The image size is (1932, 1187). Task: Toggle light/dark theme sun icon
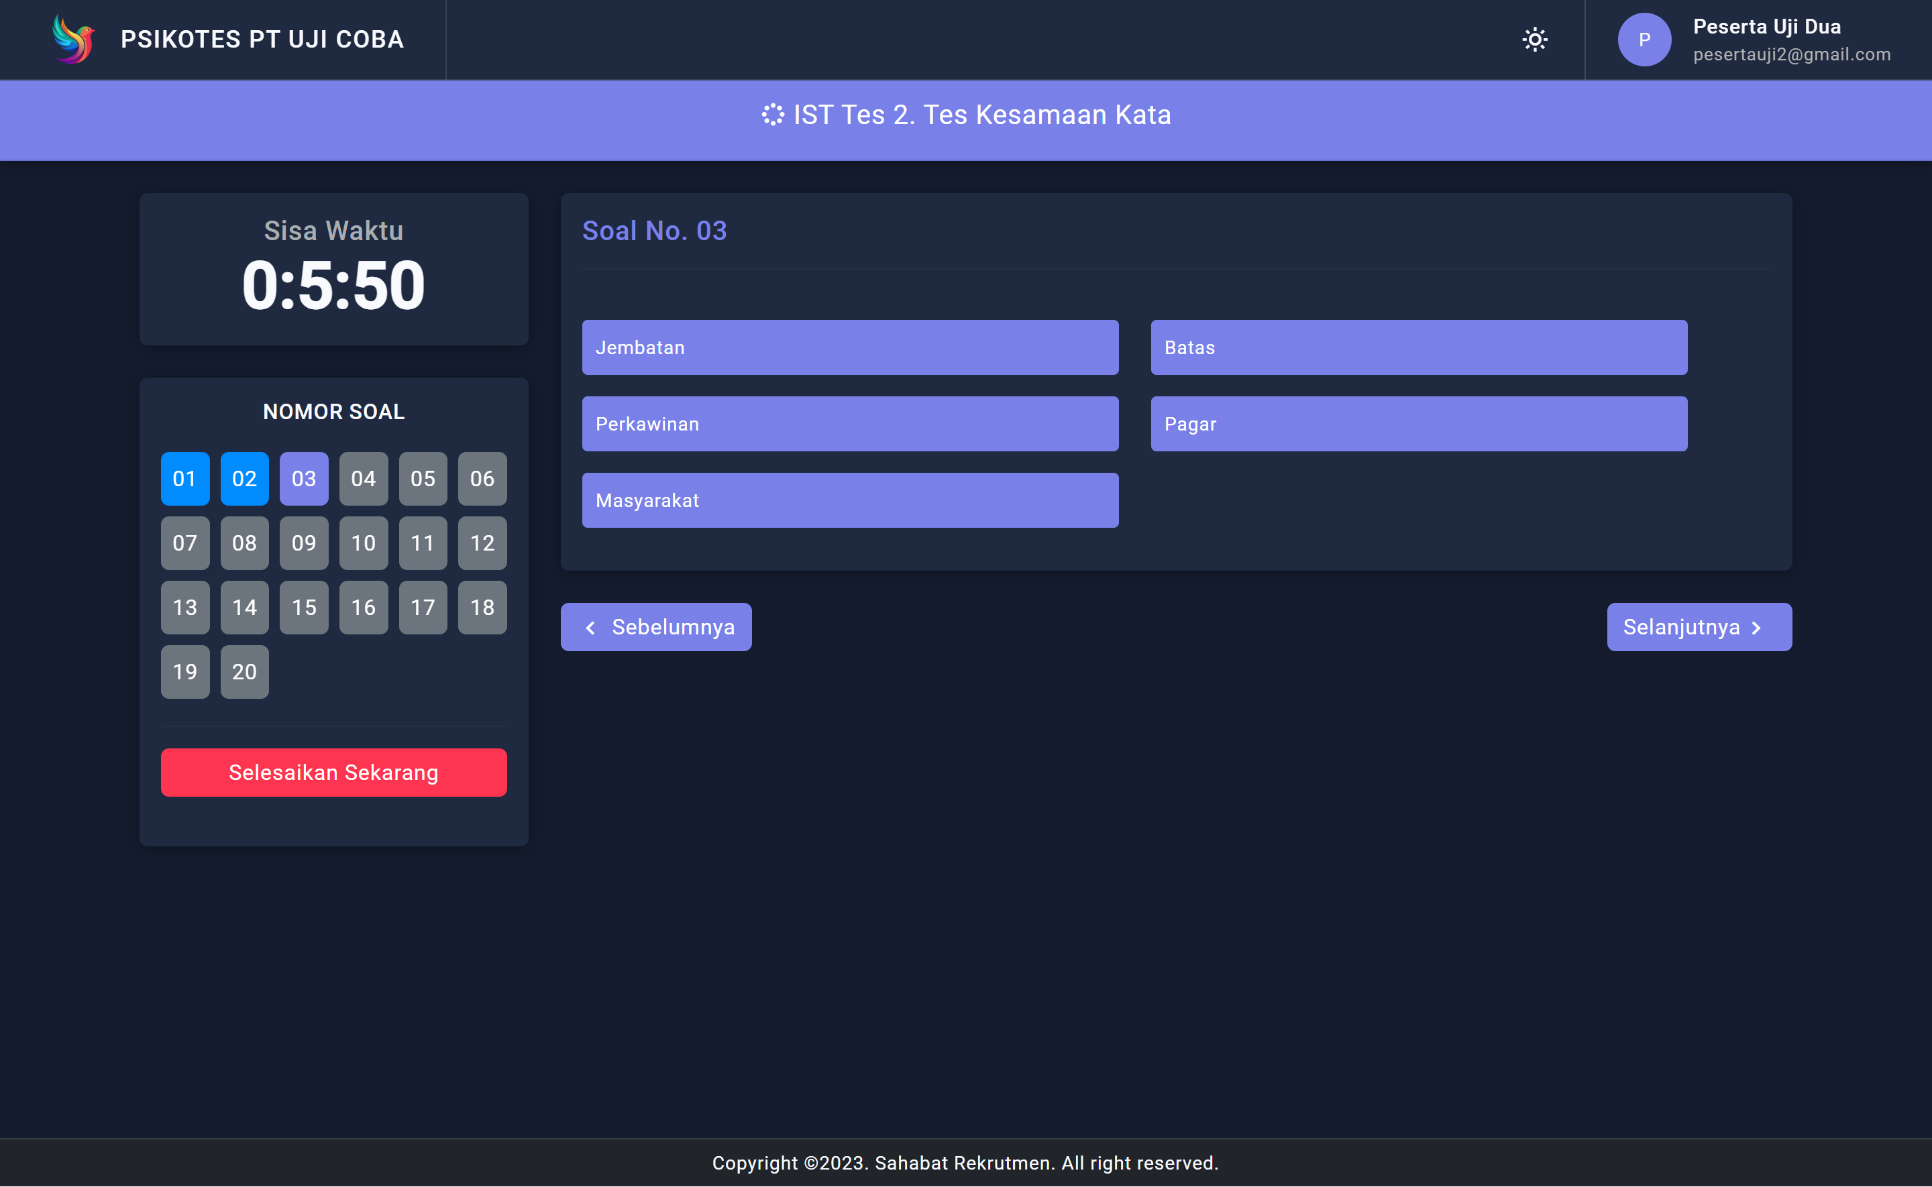(1534, 40)
